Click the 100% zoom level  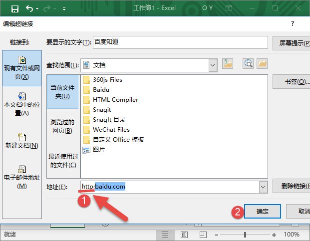(292, 235)
